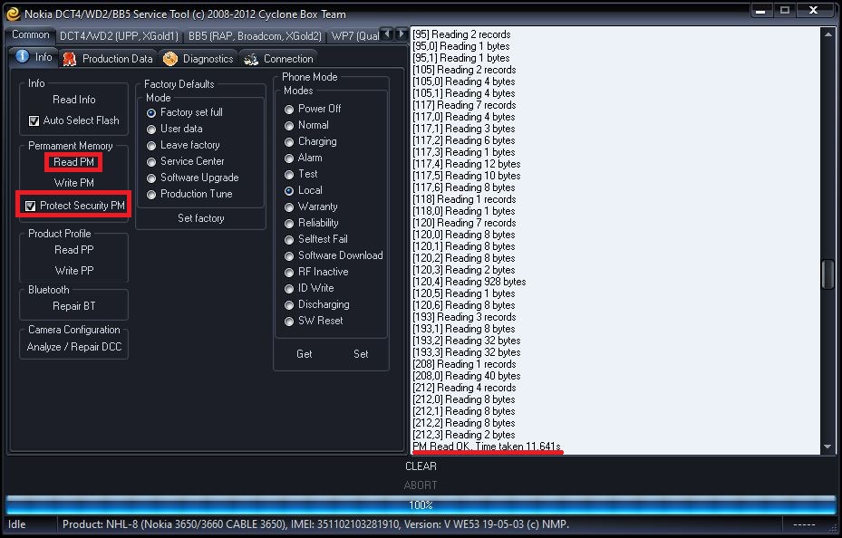Image resolution: width=842 pixels, height=538 pixels.
Task: Click the Diagnostics tab icon
Action: (x=170, y=59)
